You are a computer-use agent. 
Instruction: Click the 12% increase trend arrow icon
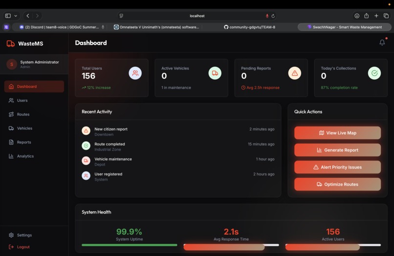(84, 87)
